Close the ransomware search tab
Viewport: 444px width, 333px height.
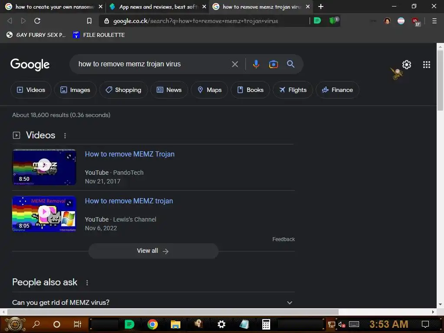click(101, 7)
